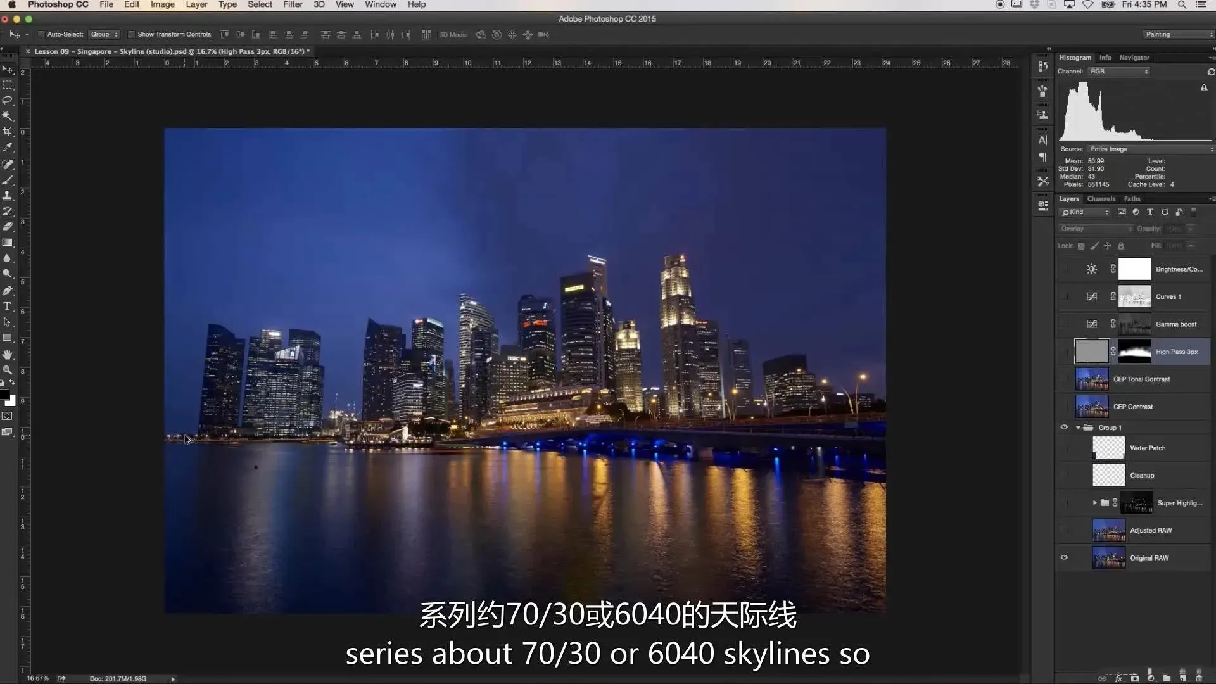Select the Lasso tool
The width and height of the screenshot is (1216, 684).
coord(8,101)
